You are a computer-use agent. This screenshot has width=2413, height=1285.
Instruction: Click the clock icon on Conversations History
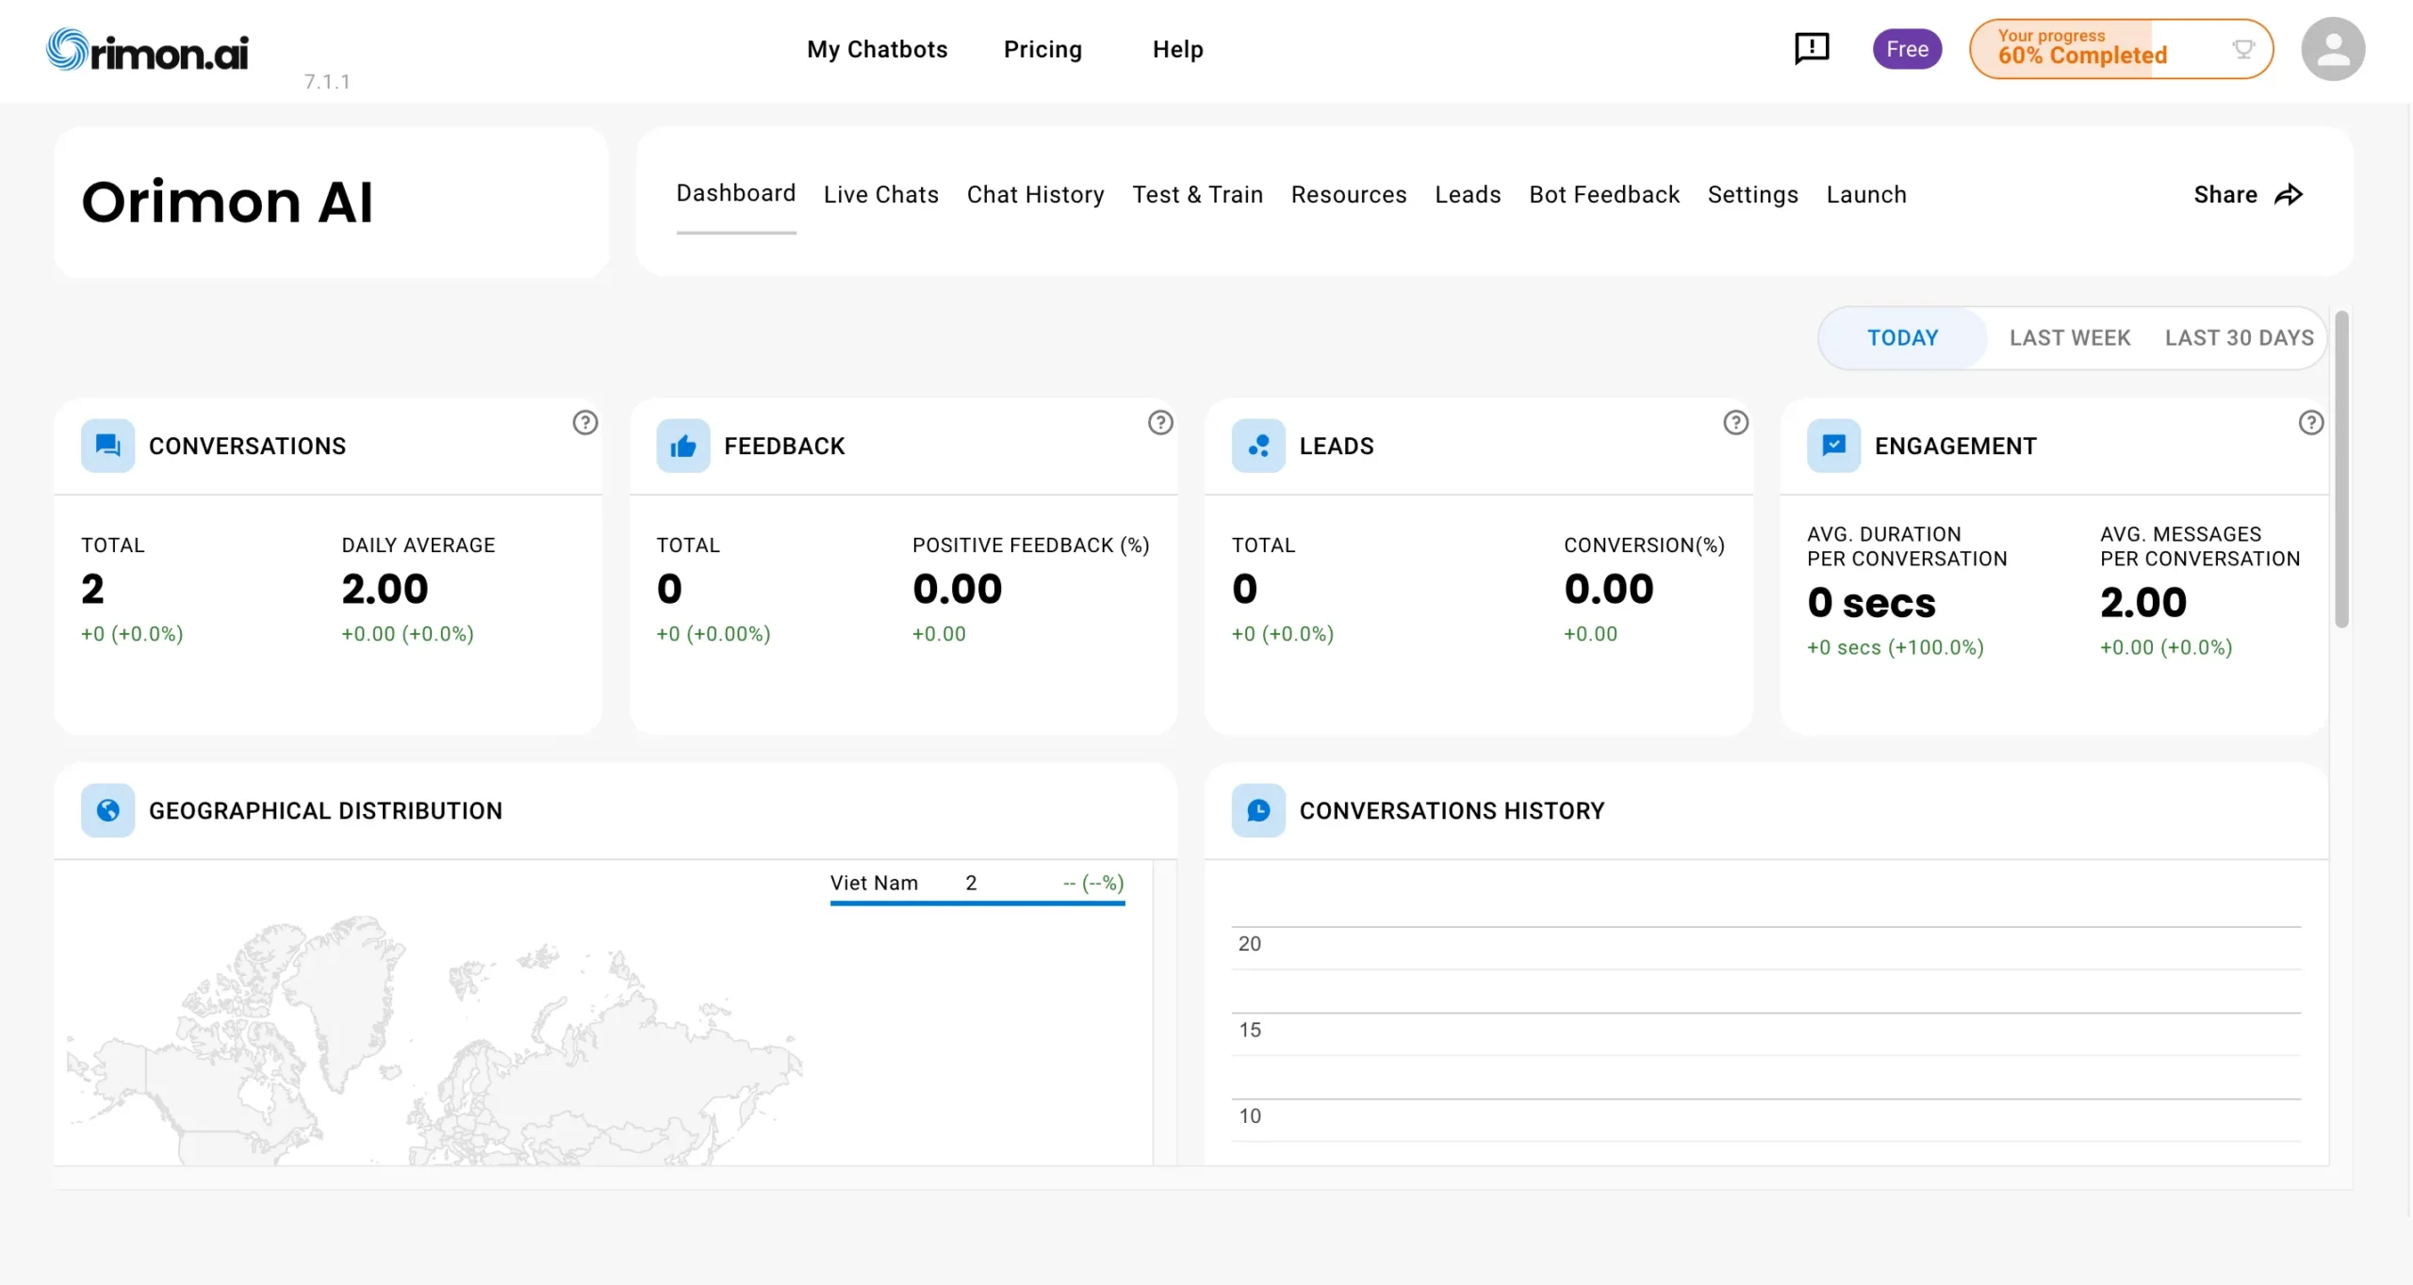pos(1257,810)
